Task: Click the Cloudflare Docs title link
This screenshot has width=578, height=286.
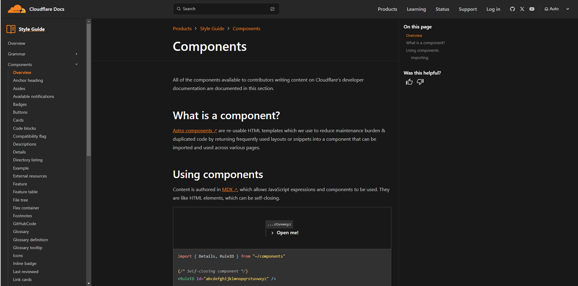Action: [47, 9]
